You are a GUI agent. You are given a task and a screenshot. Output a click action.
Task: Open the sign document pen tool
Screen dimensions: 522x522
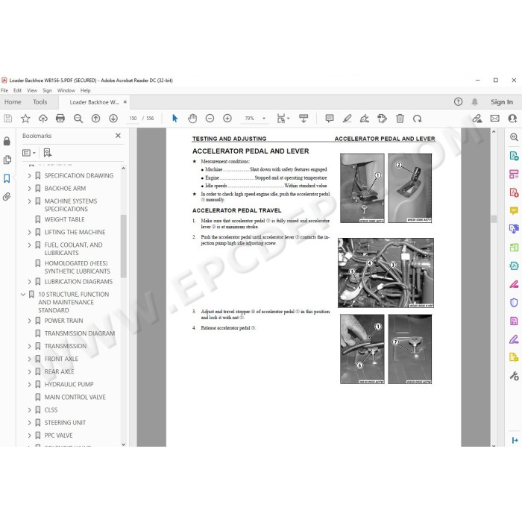click(x=365, y=118)
